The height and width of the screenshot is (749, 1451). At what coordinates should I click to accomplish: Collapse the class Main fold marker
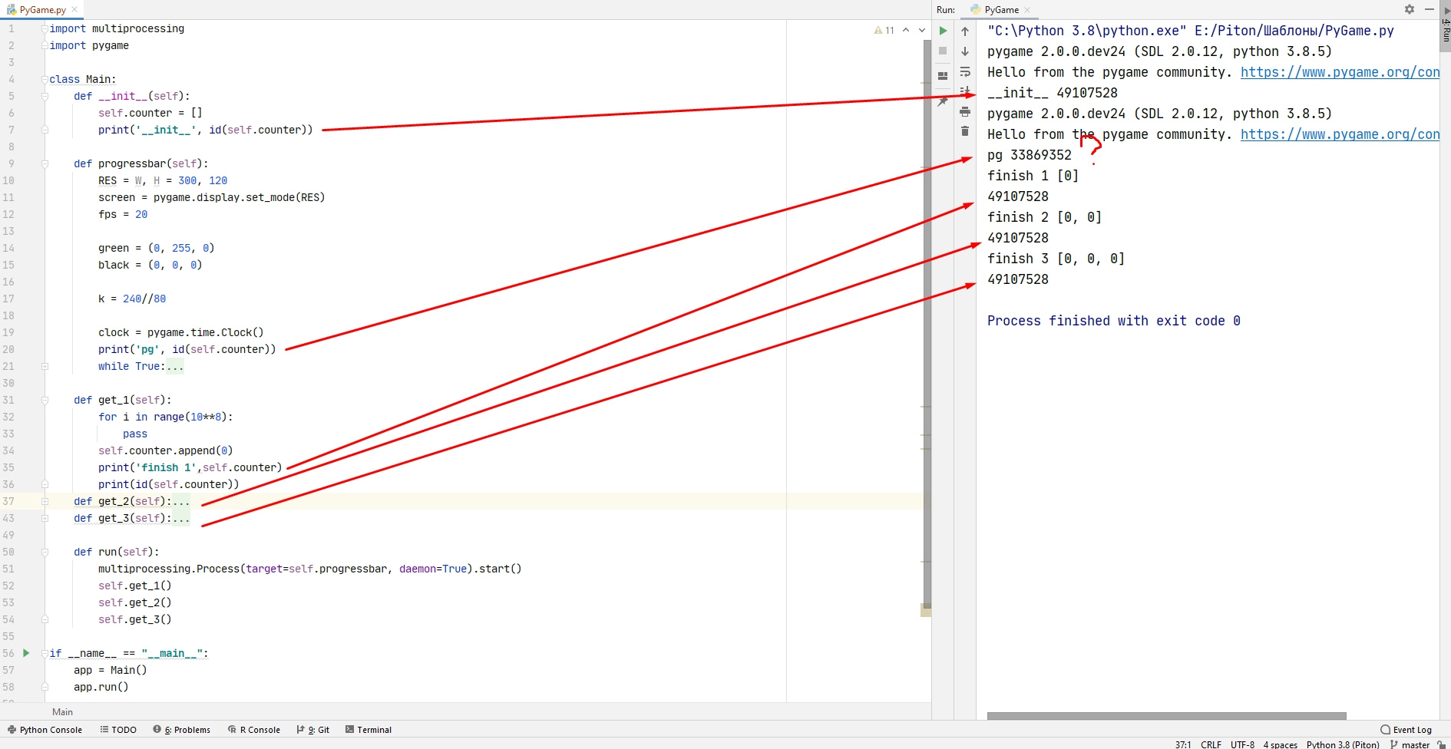45,79
